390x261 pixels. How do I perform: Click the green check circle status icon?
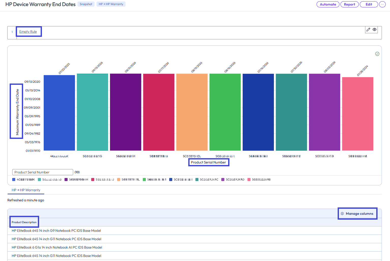[x=377, y=54]
